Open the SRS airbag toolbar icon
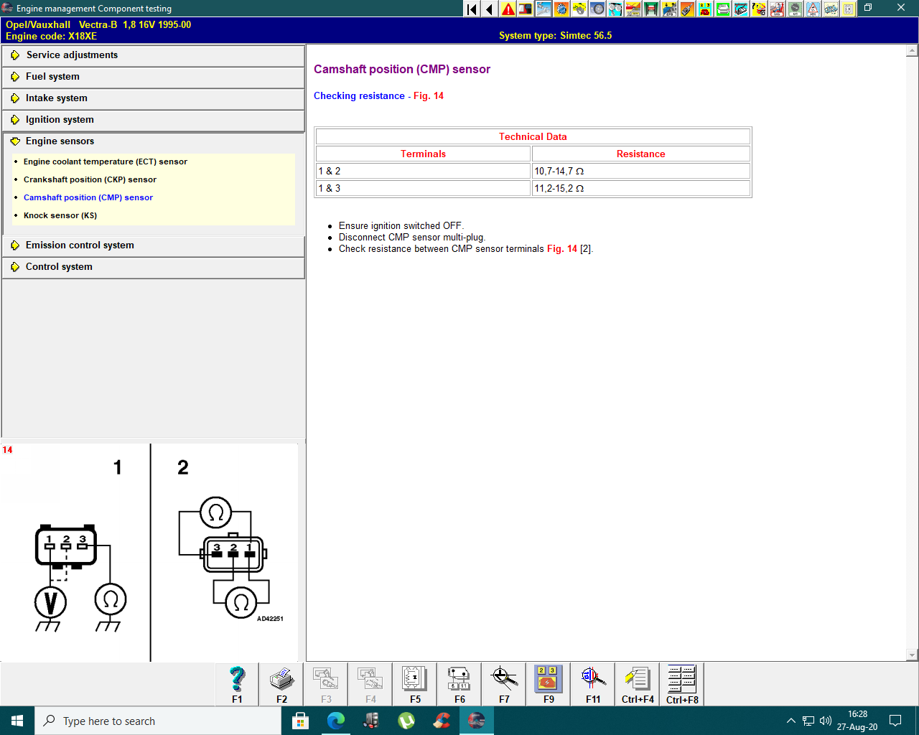919x735 pixels. (x=777, y=9)
